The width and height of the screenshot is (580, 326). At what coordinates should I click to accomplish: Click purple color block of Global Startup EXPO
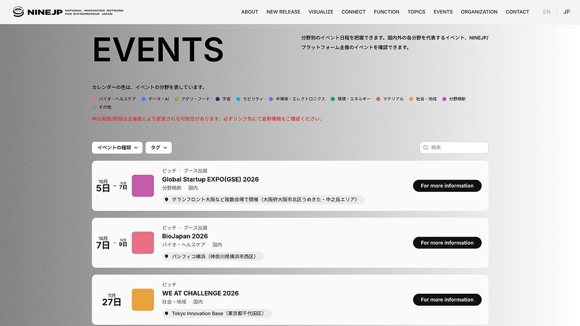point(143,186)
